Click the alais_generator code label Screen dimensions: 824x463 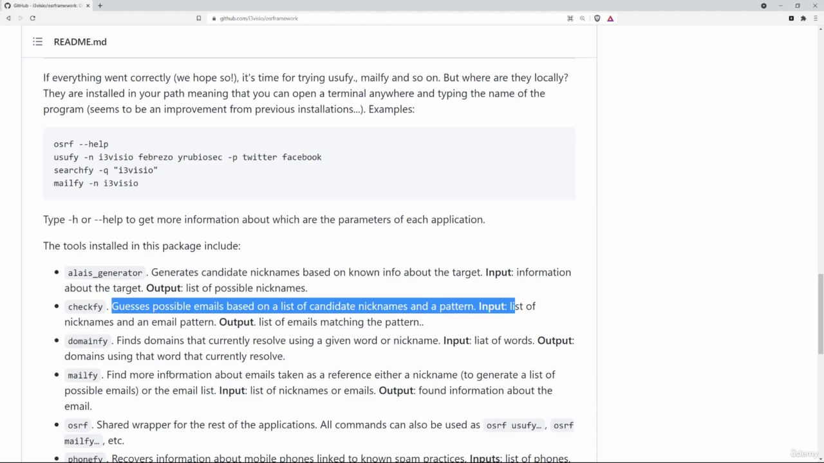click(x=105, y=273)
